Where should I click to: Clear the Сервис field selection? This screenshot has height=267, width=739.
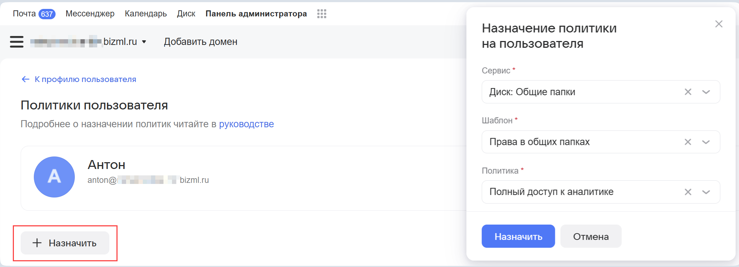688,92
